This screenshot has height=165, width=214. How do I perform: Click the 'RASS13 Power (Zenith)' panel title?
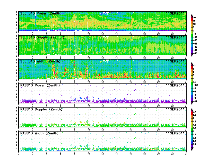coord(40,85)
